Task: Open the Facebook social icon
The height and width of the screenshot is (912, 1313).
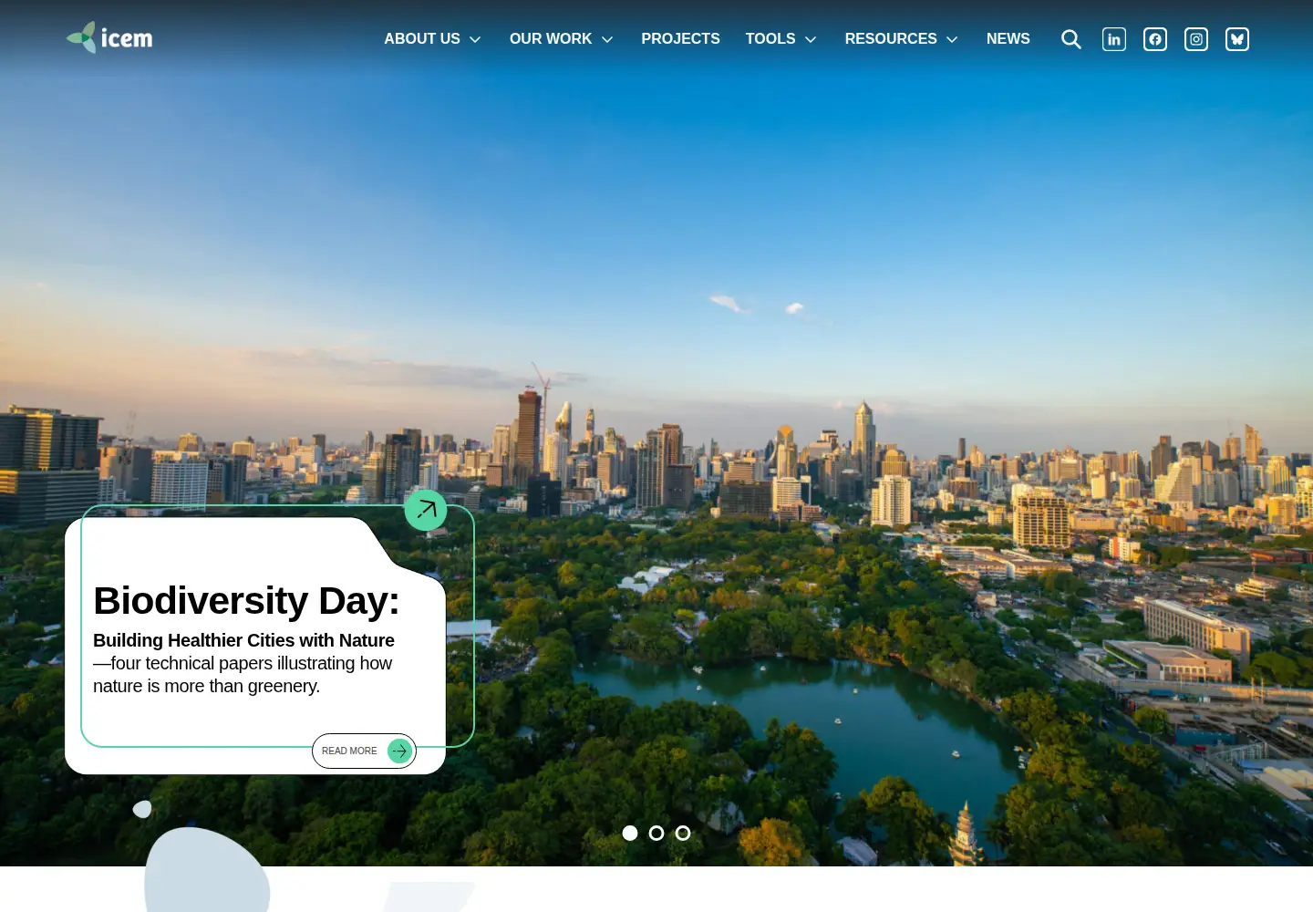Action: point(1155,39)
